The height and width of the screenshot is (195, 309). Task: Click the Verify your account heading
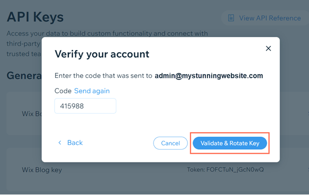click(x=102, y=54)
